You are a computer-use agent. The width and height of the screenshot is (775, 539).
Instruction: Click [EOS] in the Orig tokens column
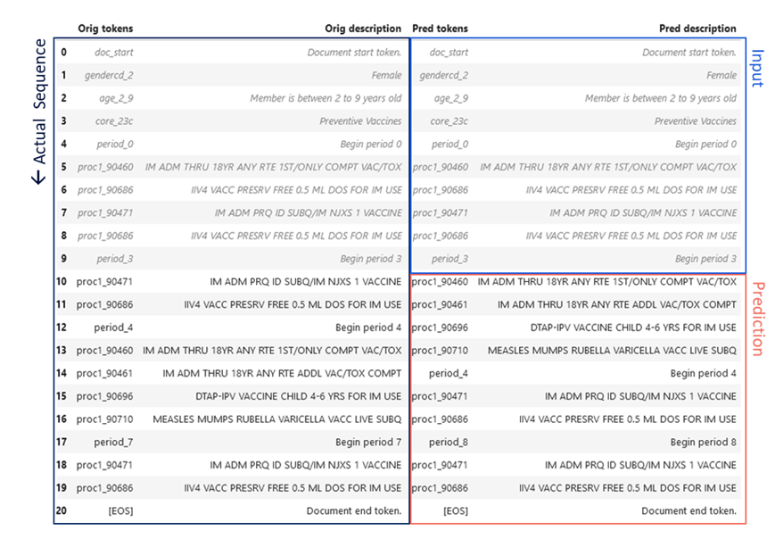120,511
